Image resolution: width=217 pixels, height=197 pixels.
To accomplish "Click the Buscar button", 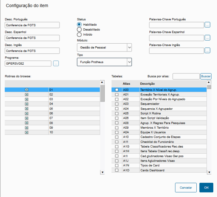I will pos(206,76).
